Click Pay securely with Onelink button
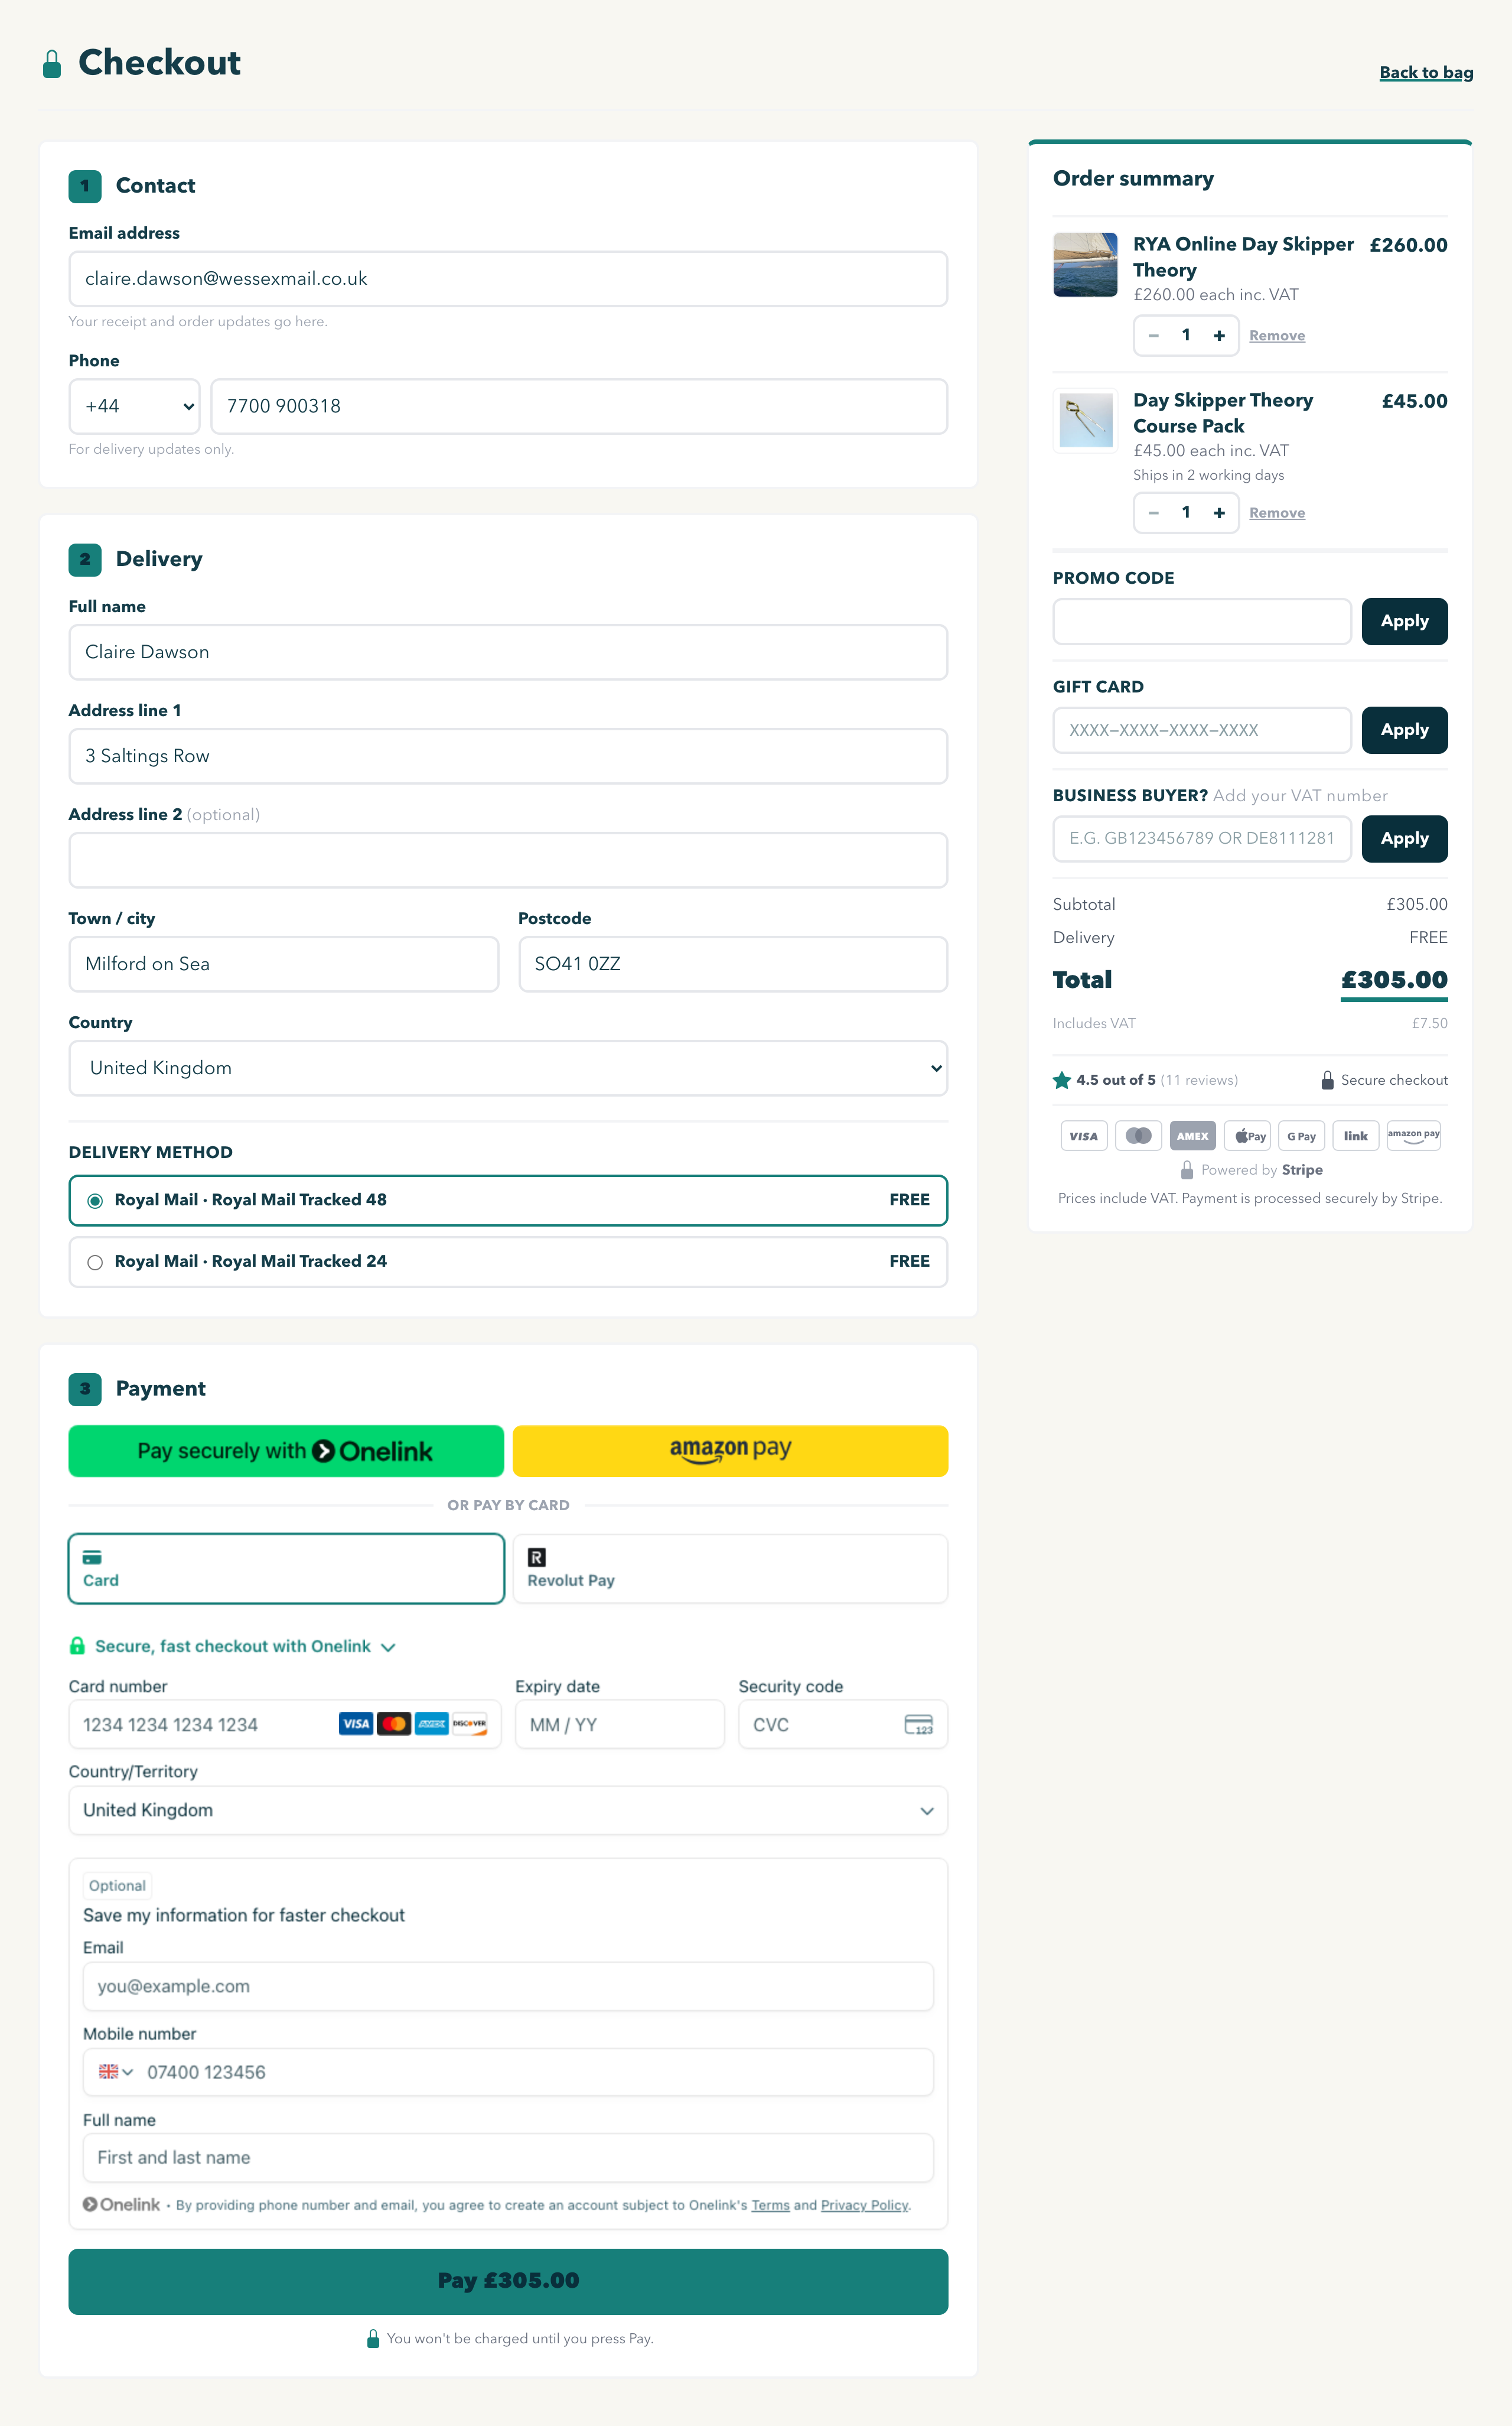 point(286,1452)
